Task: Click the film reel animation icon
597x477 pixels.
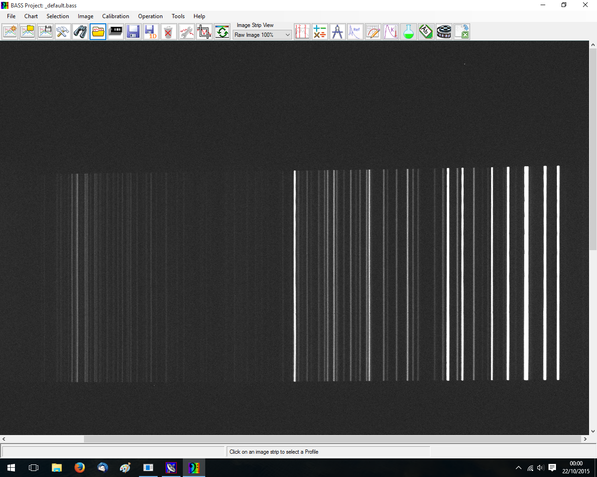Action: [x=444, y=32]
